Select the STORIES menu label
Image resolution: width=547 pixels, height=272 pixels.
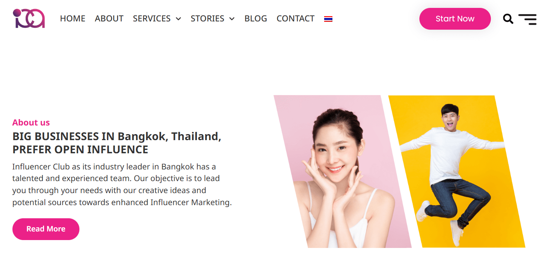coord(207,18)
